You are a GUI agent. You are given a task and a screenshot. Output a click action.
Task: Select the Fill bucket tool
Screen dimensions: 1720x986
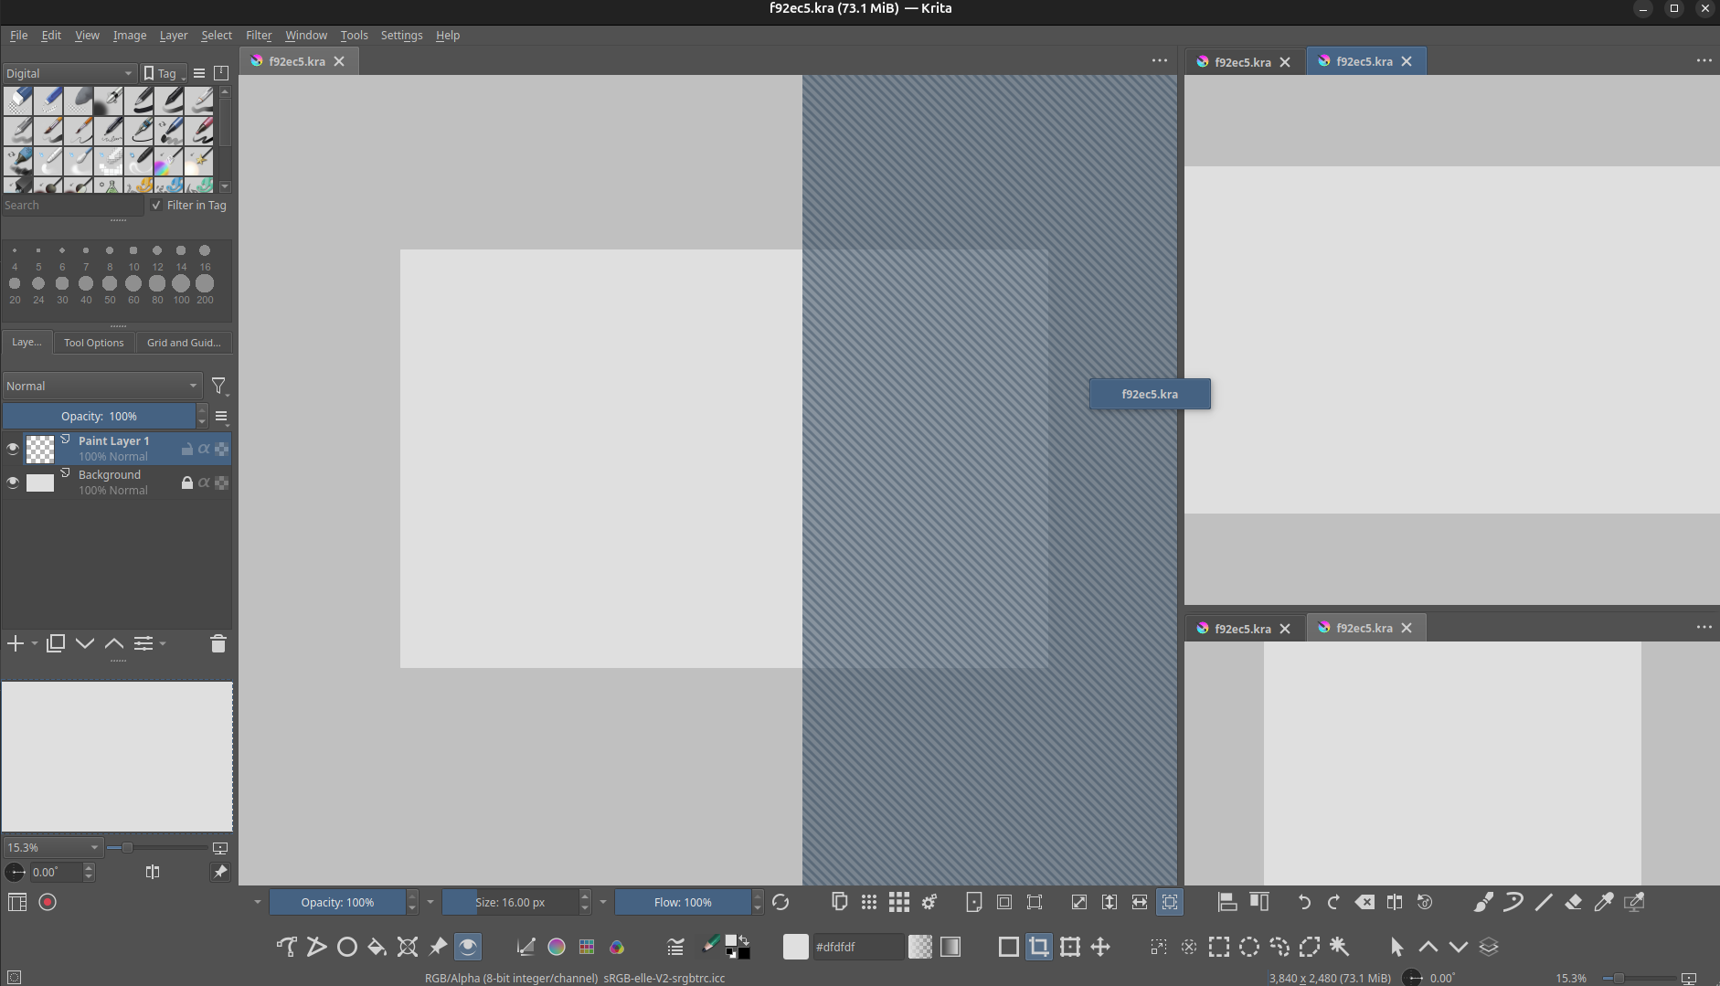point(377,947)
